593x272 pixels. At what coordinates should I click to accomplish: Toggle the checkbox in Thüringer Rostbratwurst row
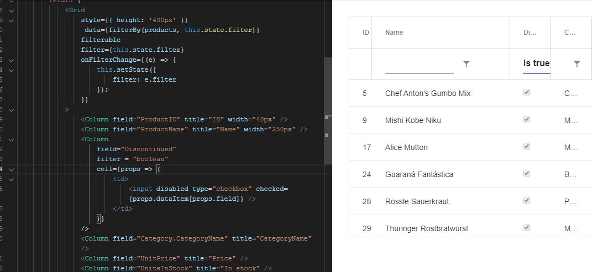(x=527, y=227)
